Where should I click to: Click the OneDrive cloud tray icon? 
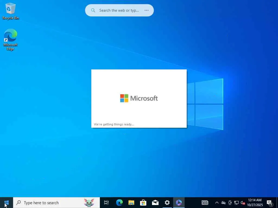[x=223, y=203]
